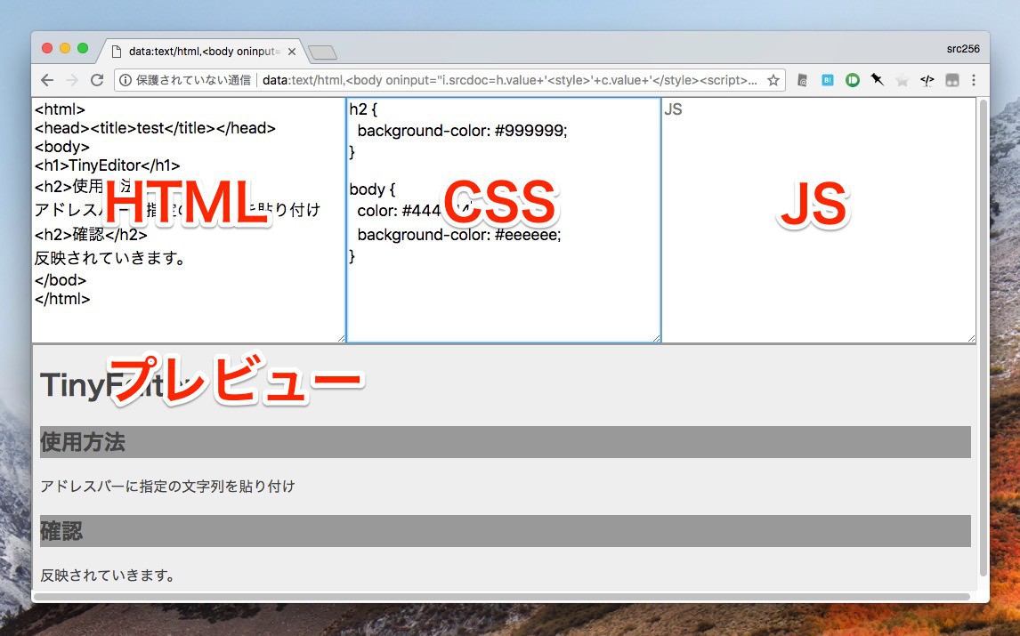Viewport: 1020px width, 636px height.
Task: Grab the JS textarea resize handle
Action: coord(971,338)
